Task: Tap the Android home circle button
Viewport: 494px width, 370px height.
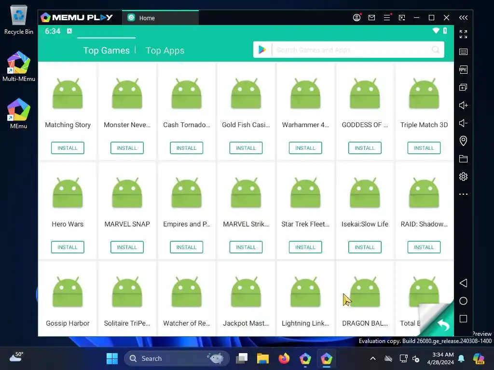Action: pos(463,301)
